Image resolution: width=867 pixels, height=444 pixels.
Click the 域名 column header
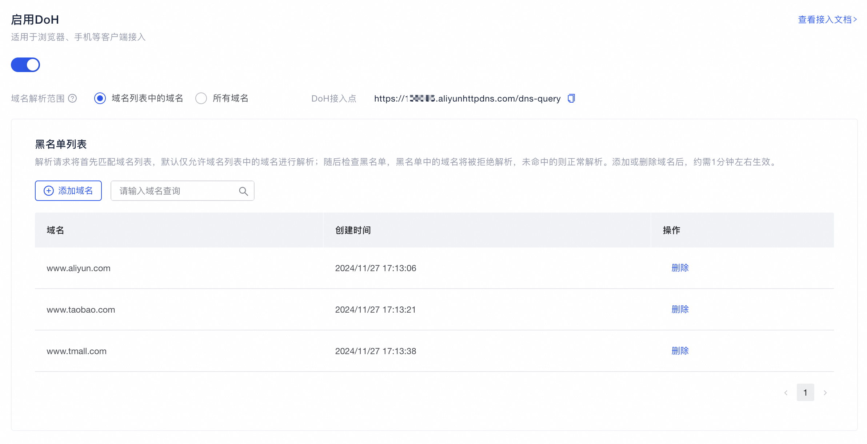(55, 230)
